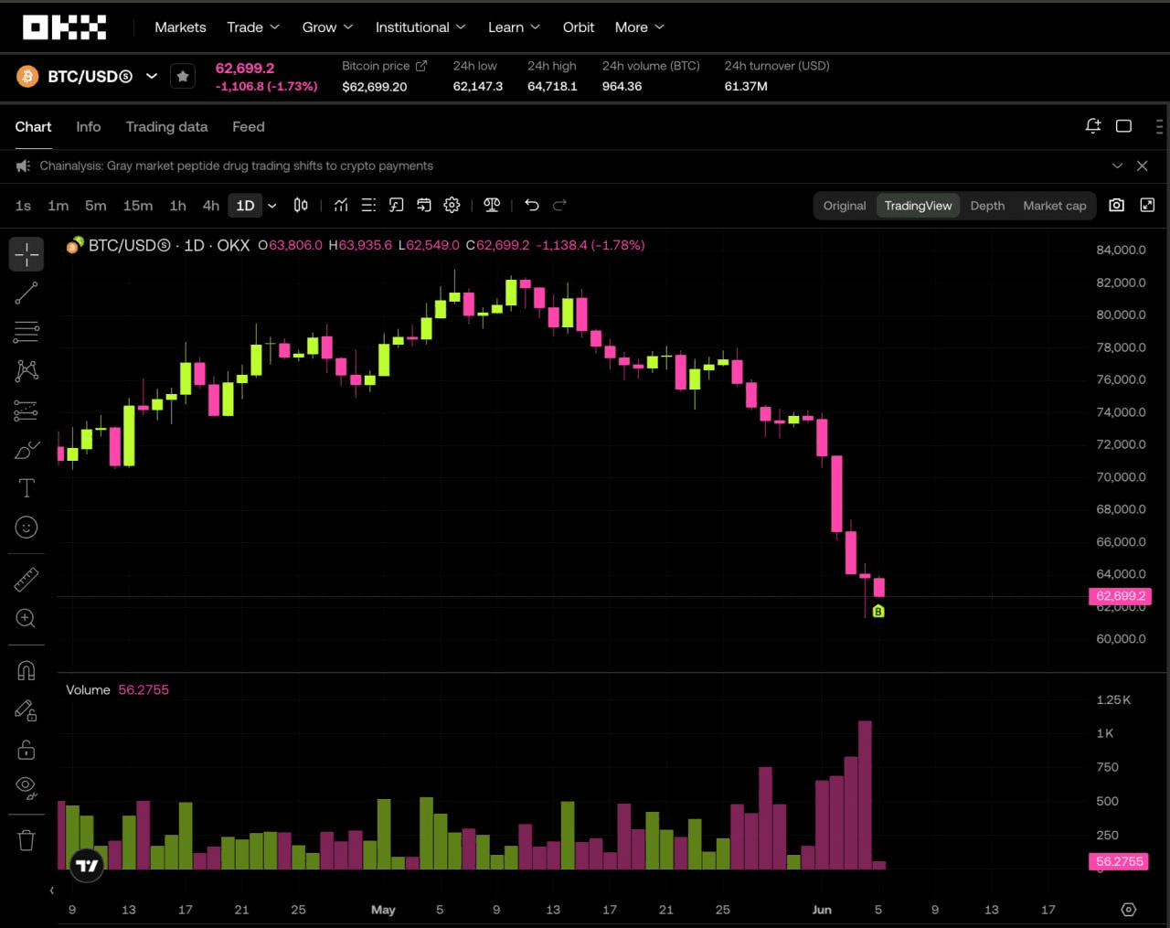Open the Indicators menu icon

coord(341,206)
